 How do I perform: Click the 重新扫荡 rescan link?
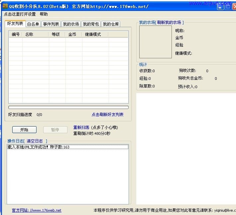(x=81, y=128)
